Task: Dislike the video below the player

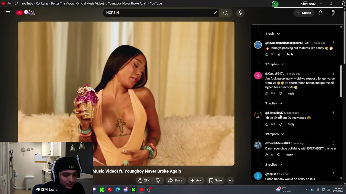Action: click(158, 181)
